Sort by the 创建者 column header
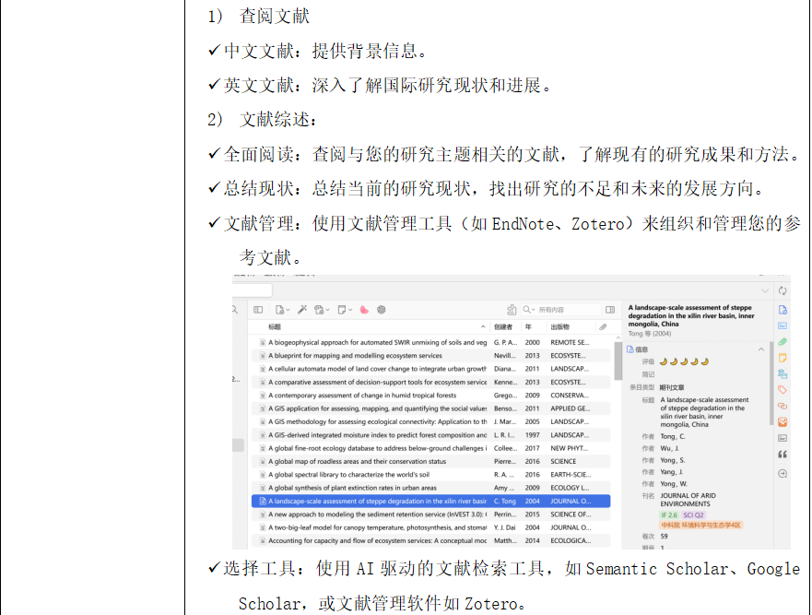 point(503,327)
